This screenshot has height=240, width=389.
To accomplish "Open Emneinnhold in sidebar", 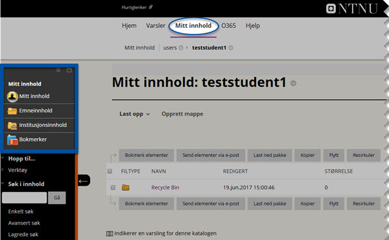I will click(x=36, y=110).
